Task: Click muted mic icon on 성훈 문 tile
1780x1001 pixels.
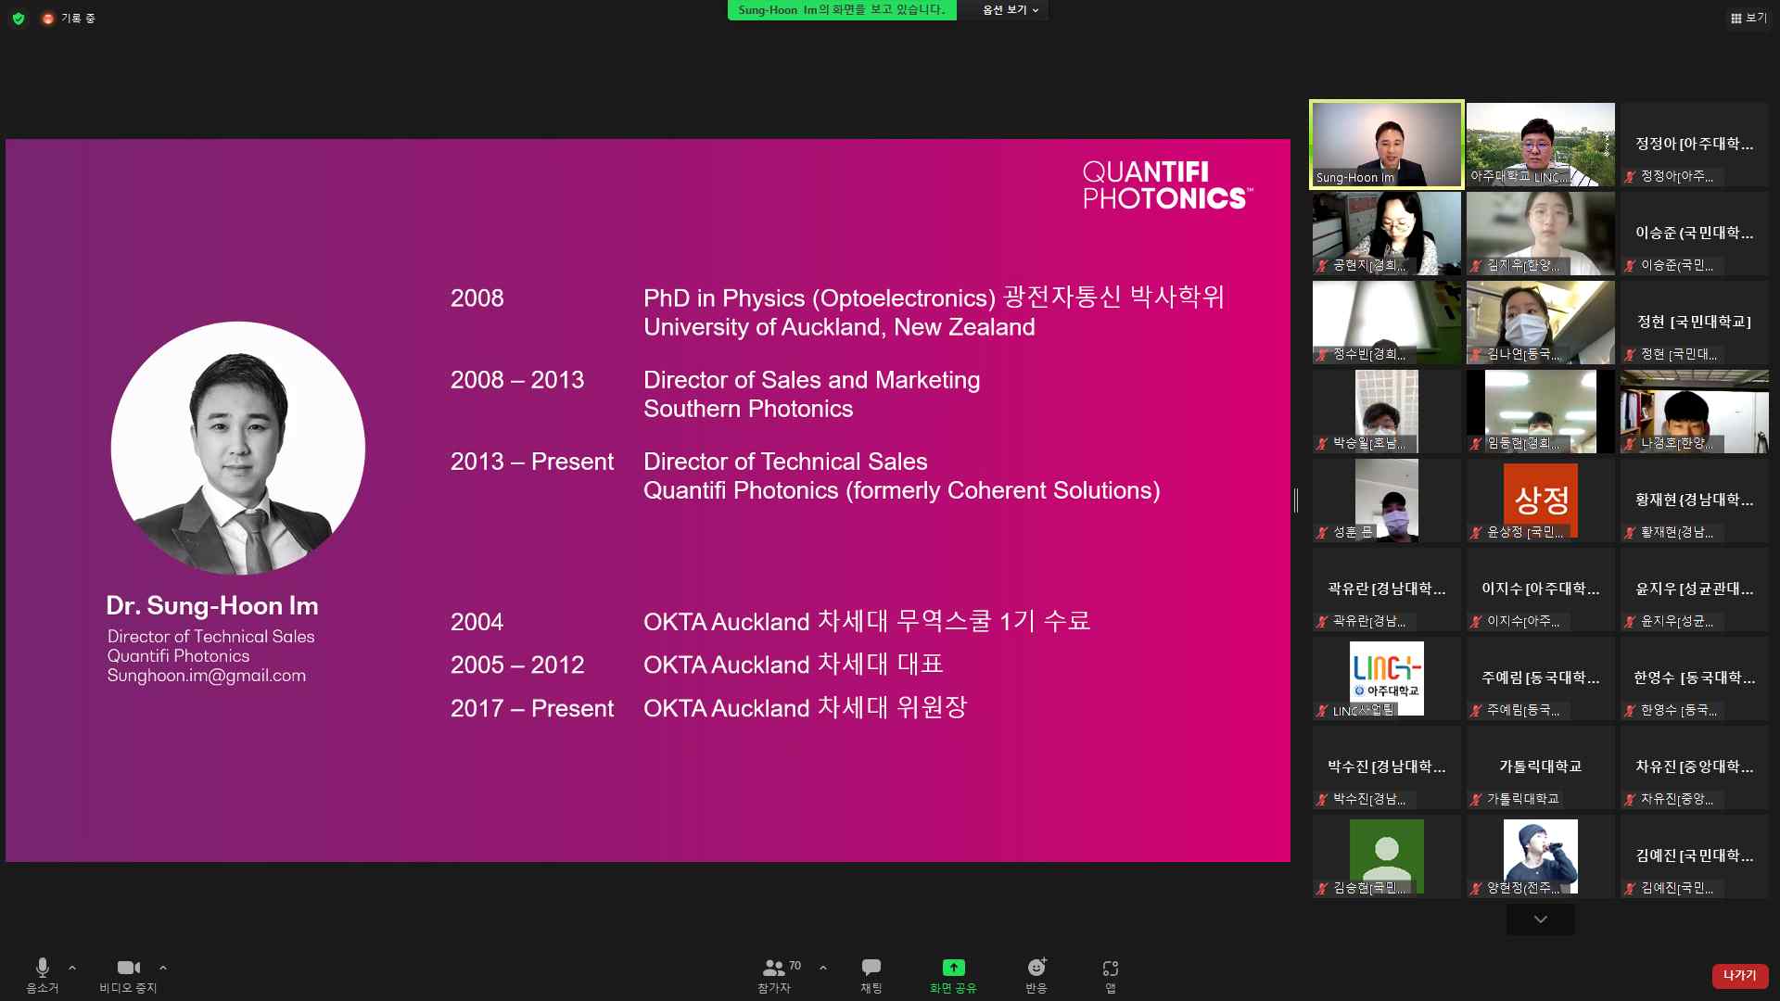Action: point(1322,533)
